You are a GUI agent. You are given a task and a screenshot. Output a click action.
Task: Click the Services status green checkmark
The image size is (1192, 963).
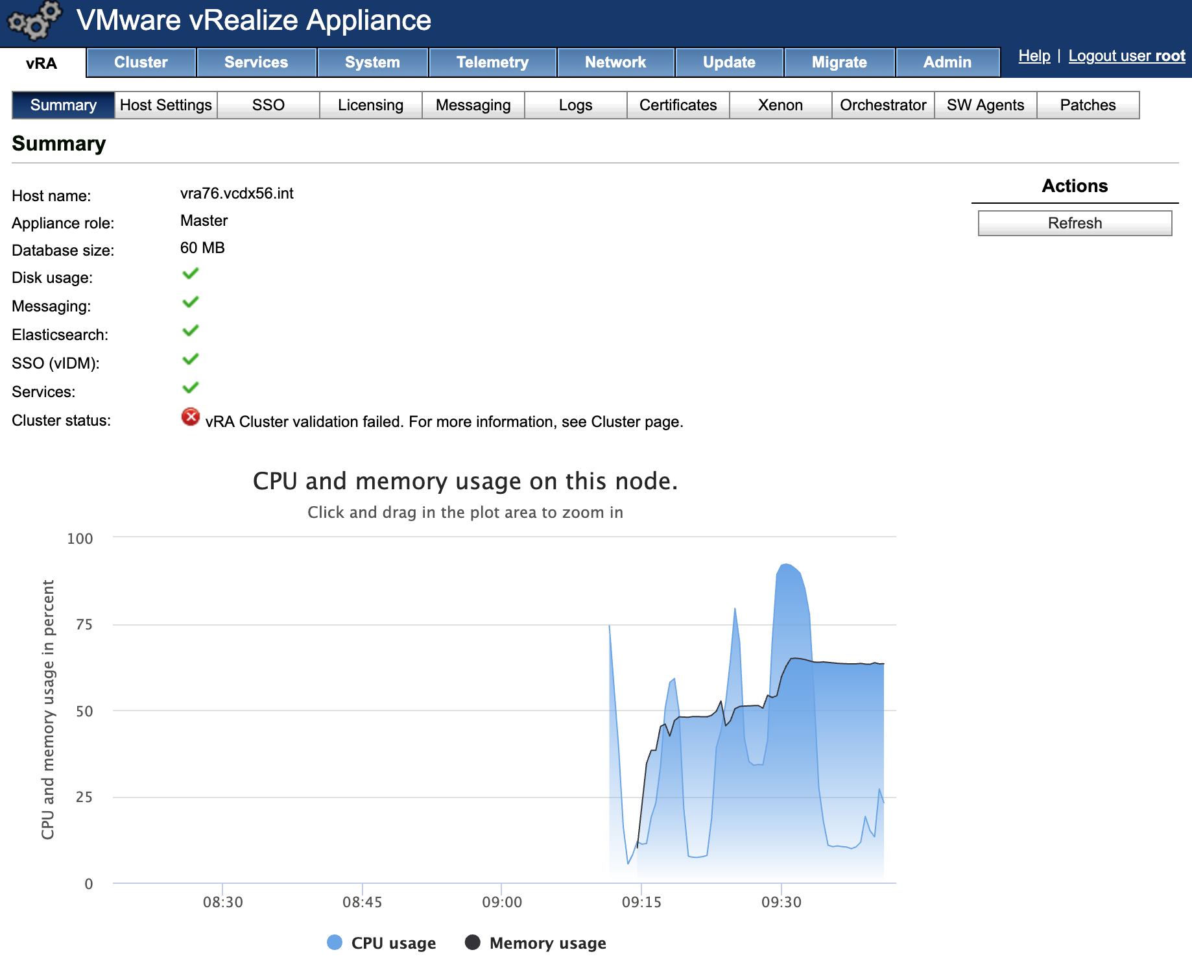tap(190, 388)
